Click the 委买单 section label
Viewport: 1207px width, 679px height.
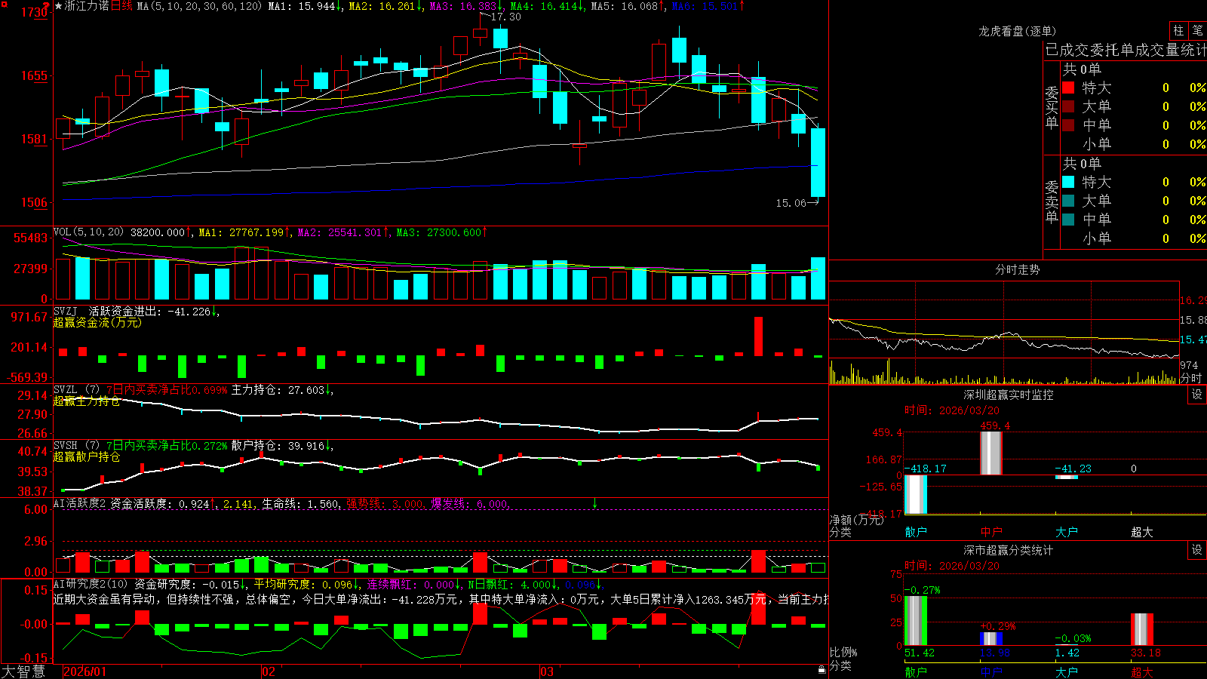point(1052,107)
